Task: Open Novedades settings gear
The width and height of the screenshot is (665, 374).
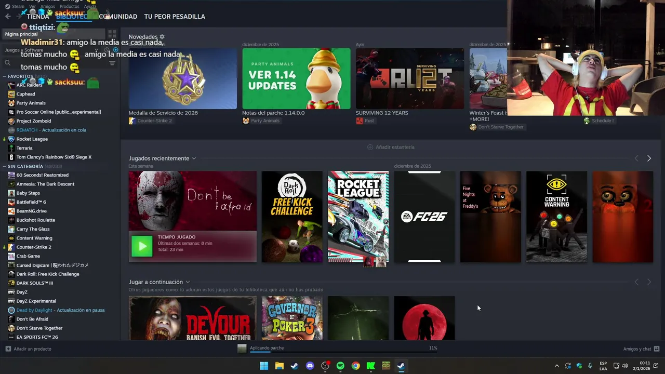Action: [x=162, y=37]
